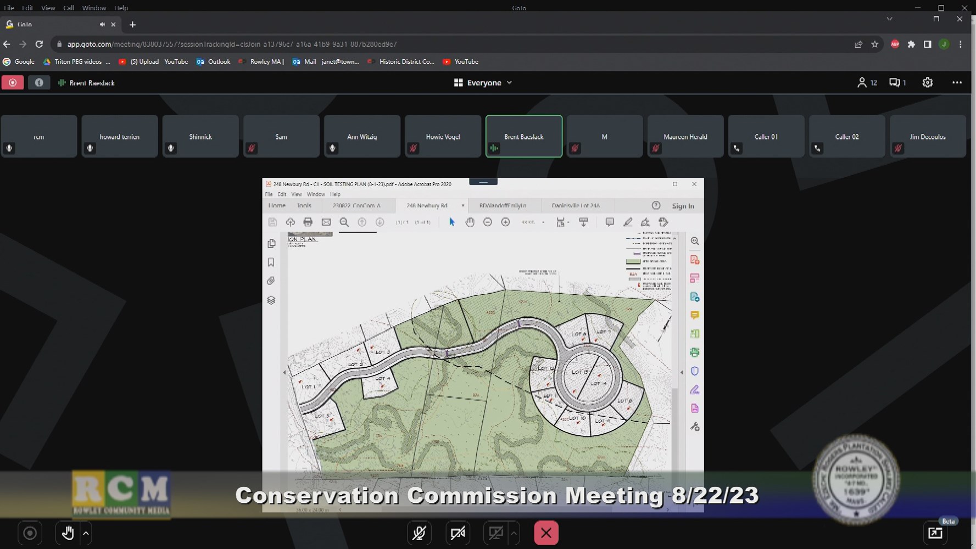Click Sam's muted microphone indicator

point(252,148)
